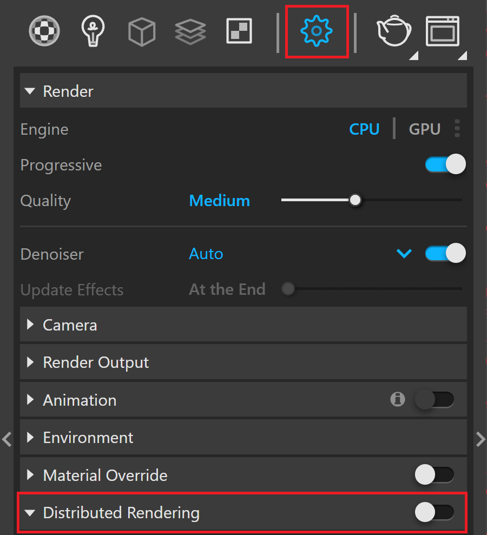Open the Settings gear tab
Image resolution: width=487 pixels, height=535 pixels.
coord(317,31)
